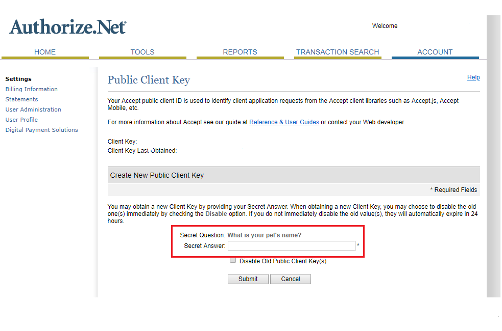Open Billing Information settings

click(x=31, y=89)
